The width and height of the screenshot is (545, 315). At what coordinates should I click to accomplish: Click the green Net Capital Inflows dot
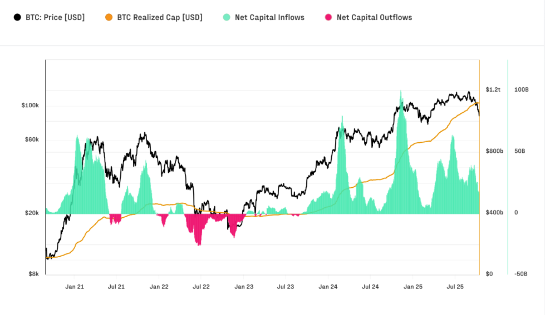pyautogui.click(x=227, y=18)
